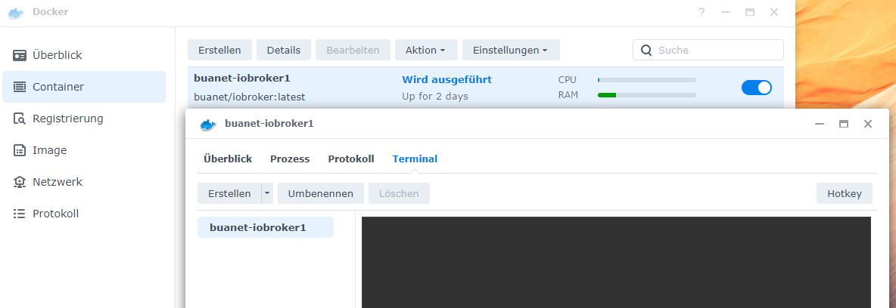Screen dimensions: 896x308
Task: Expand the Aktion dropdown menu
Action: coord(426,51)
